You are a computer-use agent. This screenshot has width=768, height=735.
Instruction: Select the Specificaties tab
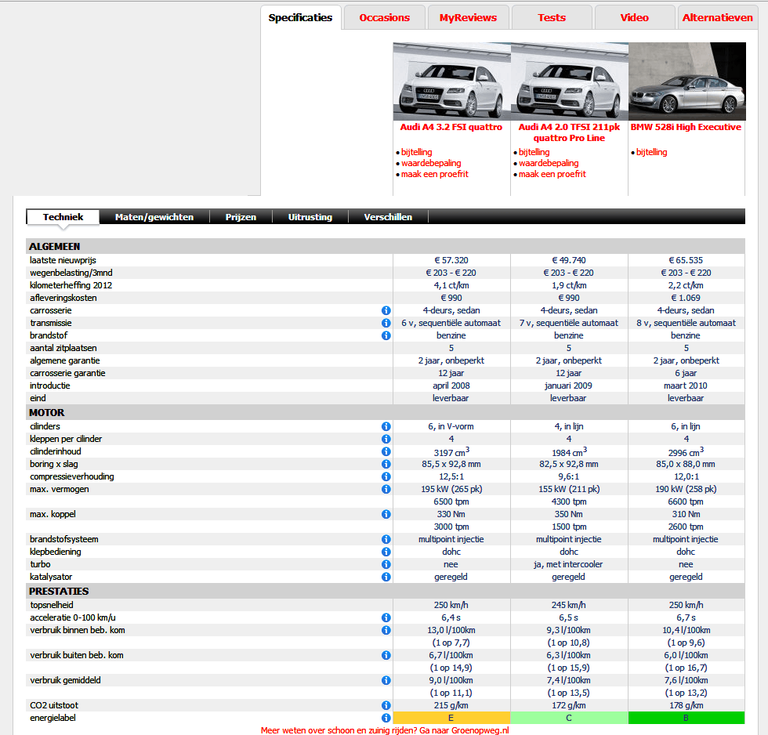[x=300, y=17]
